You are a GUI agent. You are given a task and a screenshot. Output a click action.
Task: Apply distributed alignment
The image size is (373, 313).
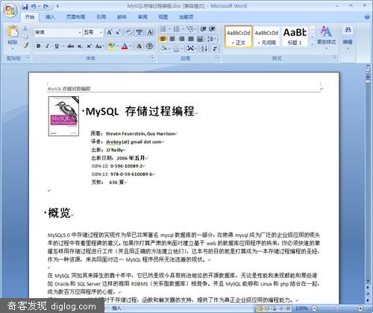(200, 39)
